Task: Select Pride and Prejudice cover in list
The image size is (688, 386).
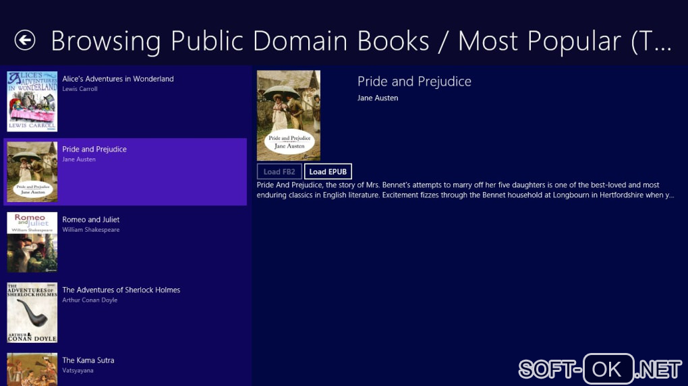Action: [x=32, y=172]
